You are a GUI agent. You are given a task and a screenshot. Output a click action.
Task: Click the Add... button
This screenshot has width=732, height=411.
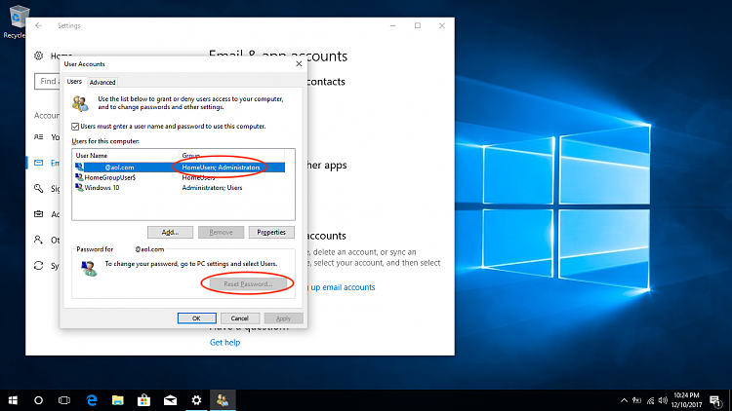(170, 232)
